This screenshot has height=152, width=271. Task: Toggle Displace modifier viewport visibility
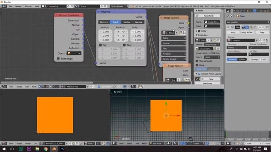(x=247, y=27)
